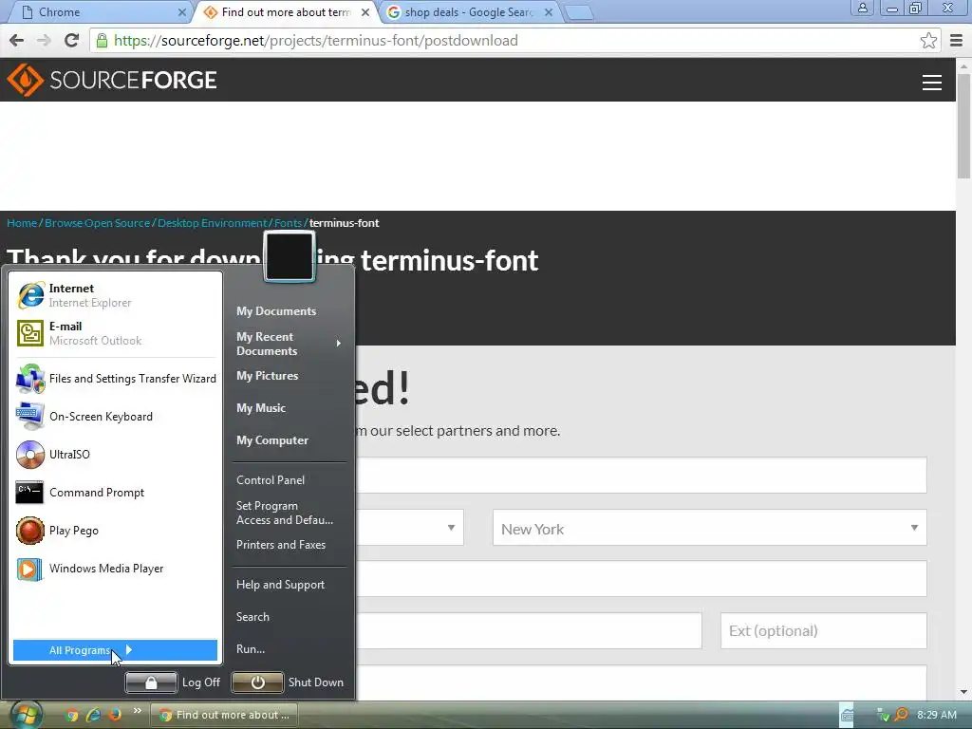Follow Desktop Environment breadcrumb link
The width and height of the screenshot is (972, 729).
point(212,223)
